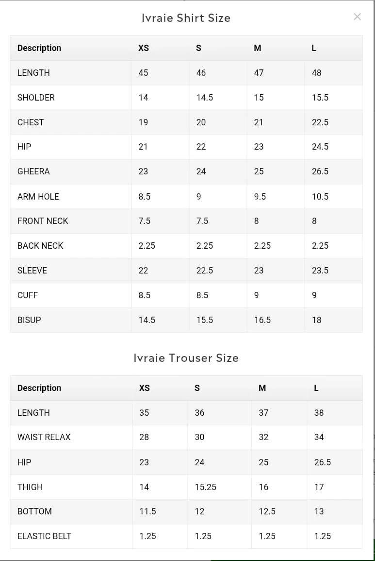Click the trouser table's XS column header
Viewport: 375px width, 561px height.
coord(144,388)
